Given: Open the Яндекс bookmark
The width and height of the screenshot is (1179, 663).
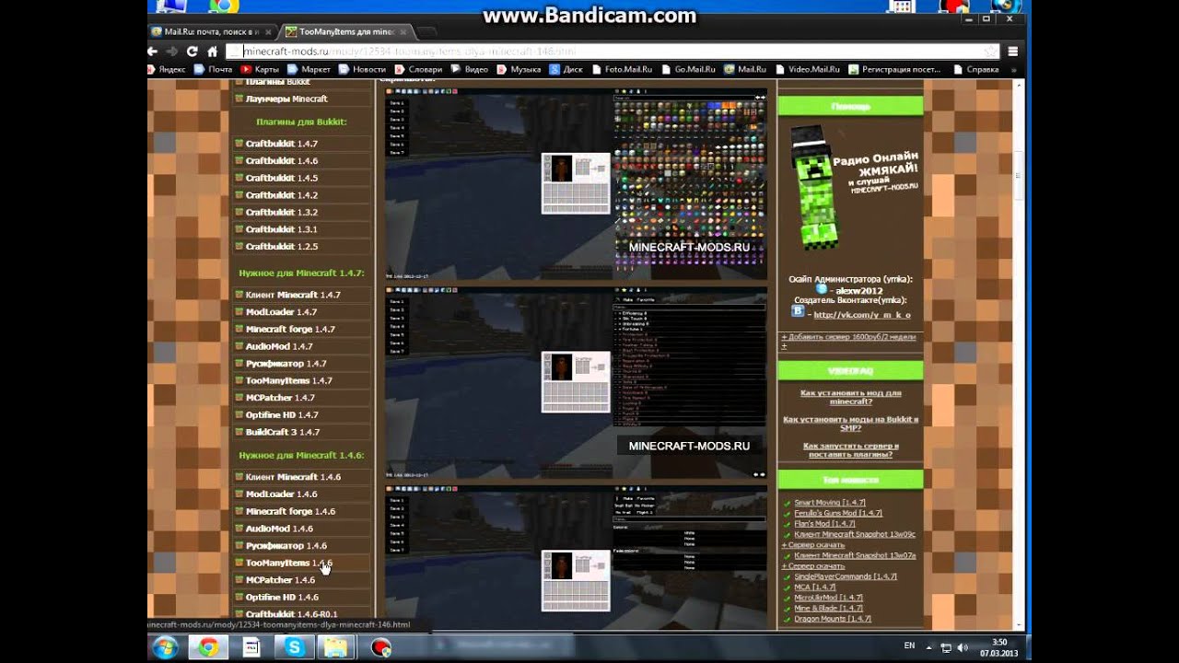Looking at the screenshot, I should (165, 69).
